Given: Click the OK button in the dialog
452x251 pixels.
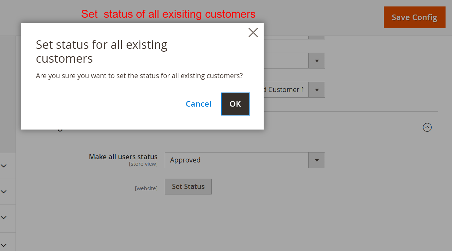Looking at the screenshot, I should coord(235,104).
